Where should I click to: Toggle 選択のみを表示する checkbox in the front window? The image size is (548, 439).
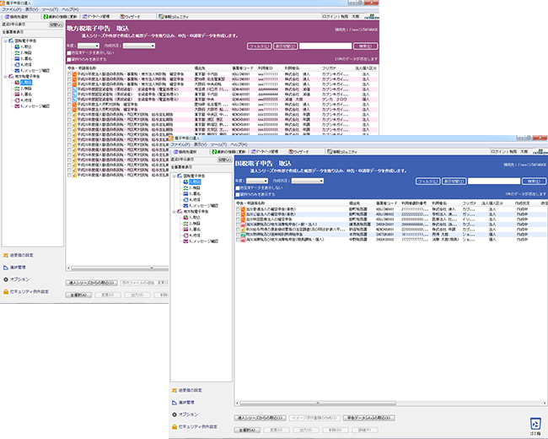pyautogui.click(x=238, y=194)
